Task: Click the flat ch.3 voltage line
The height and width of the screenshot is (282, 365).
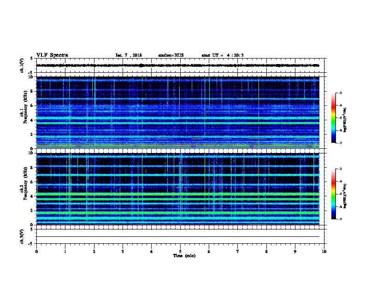Action: coord(177,237)
